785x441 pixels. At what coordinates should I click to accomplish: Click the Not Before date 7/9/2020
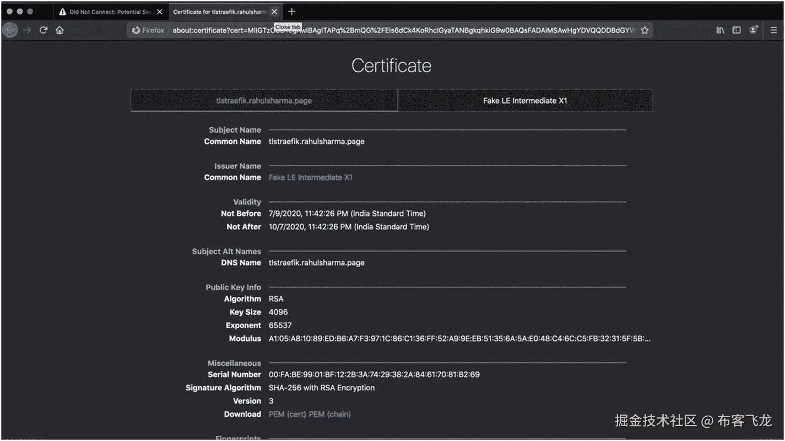pyautogui.click(x=347, y=213)
